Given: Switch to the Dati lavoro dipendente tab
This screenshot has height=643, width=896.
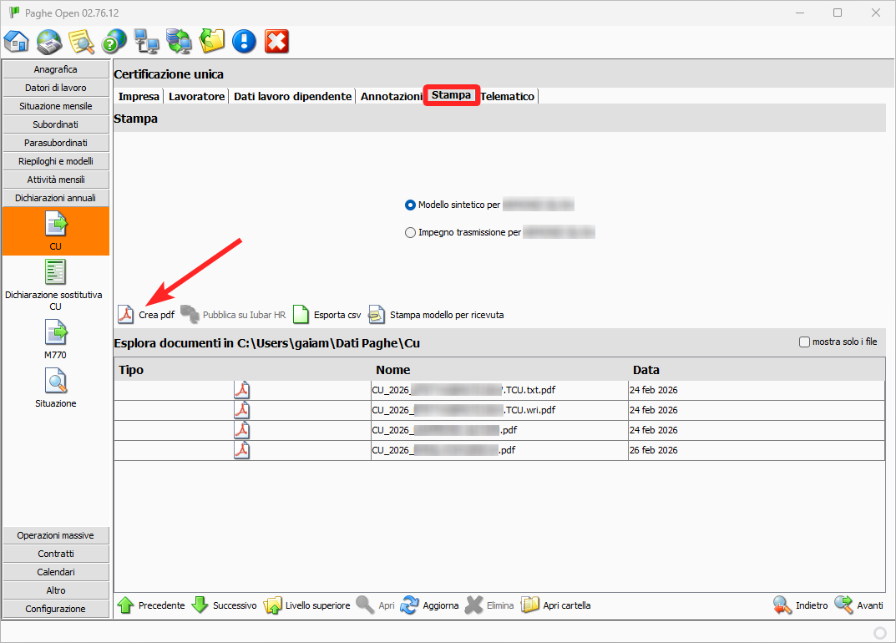Looking at the screenshot, I should tap(292, 97).
